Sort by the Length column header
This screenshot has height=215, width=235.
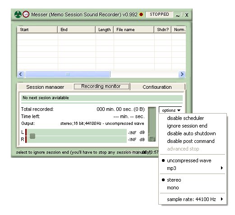(105, 30)
